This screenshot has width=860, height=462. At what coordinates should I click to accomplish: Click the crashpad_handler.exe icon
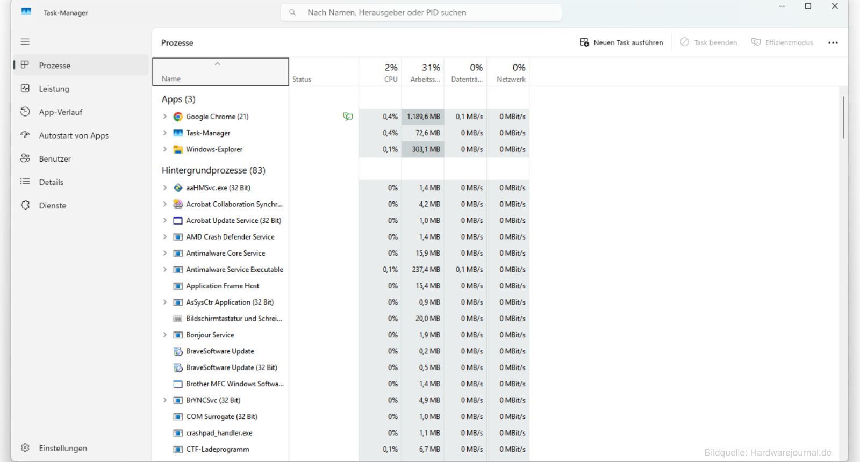(178, 433)
